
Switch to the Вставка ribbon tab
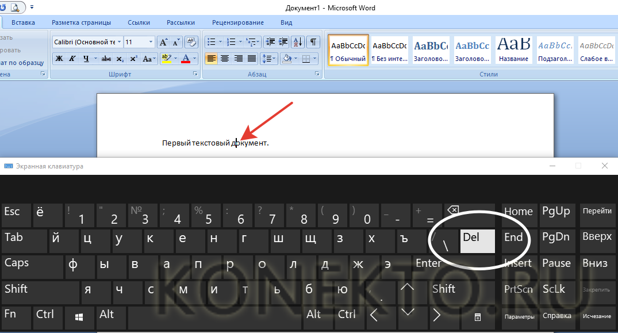(23, 22)
